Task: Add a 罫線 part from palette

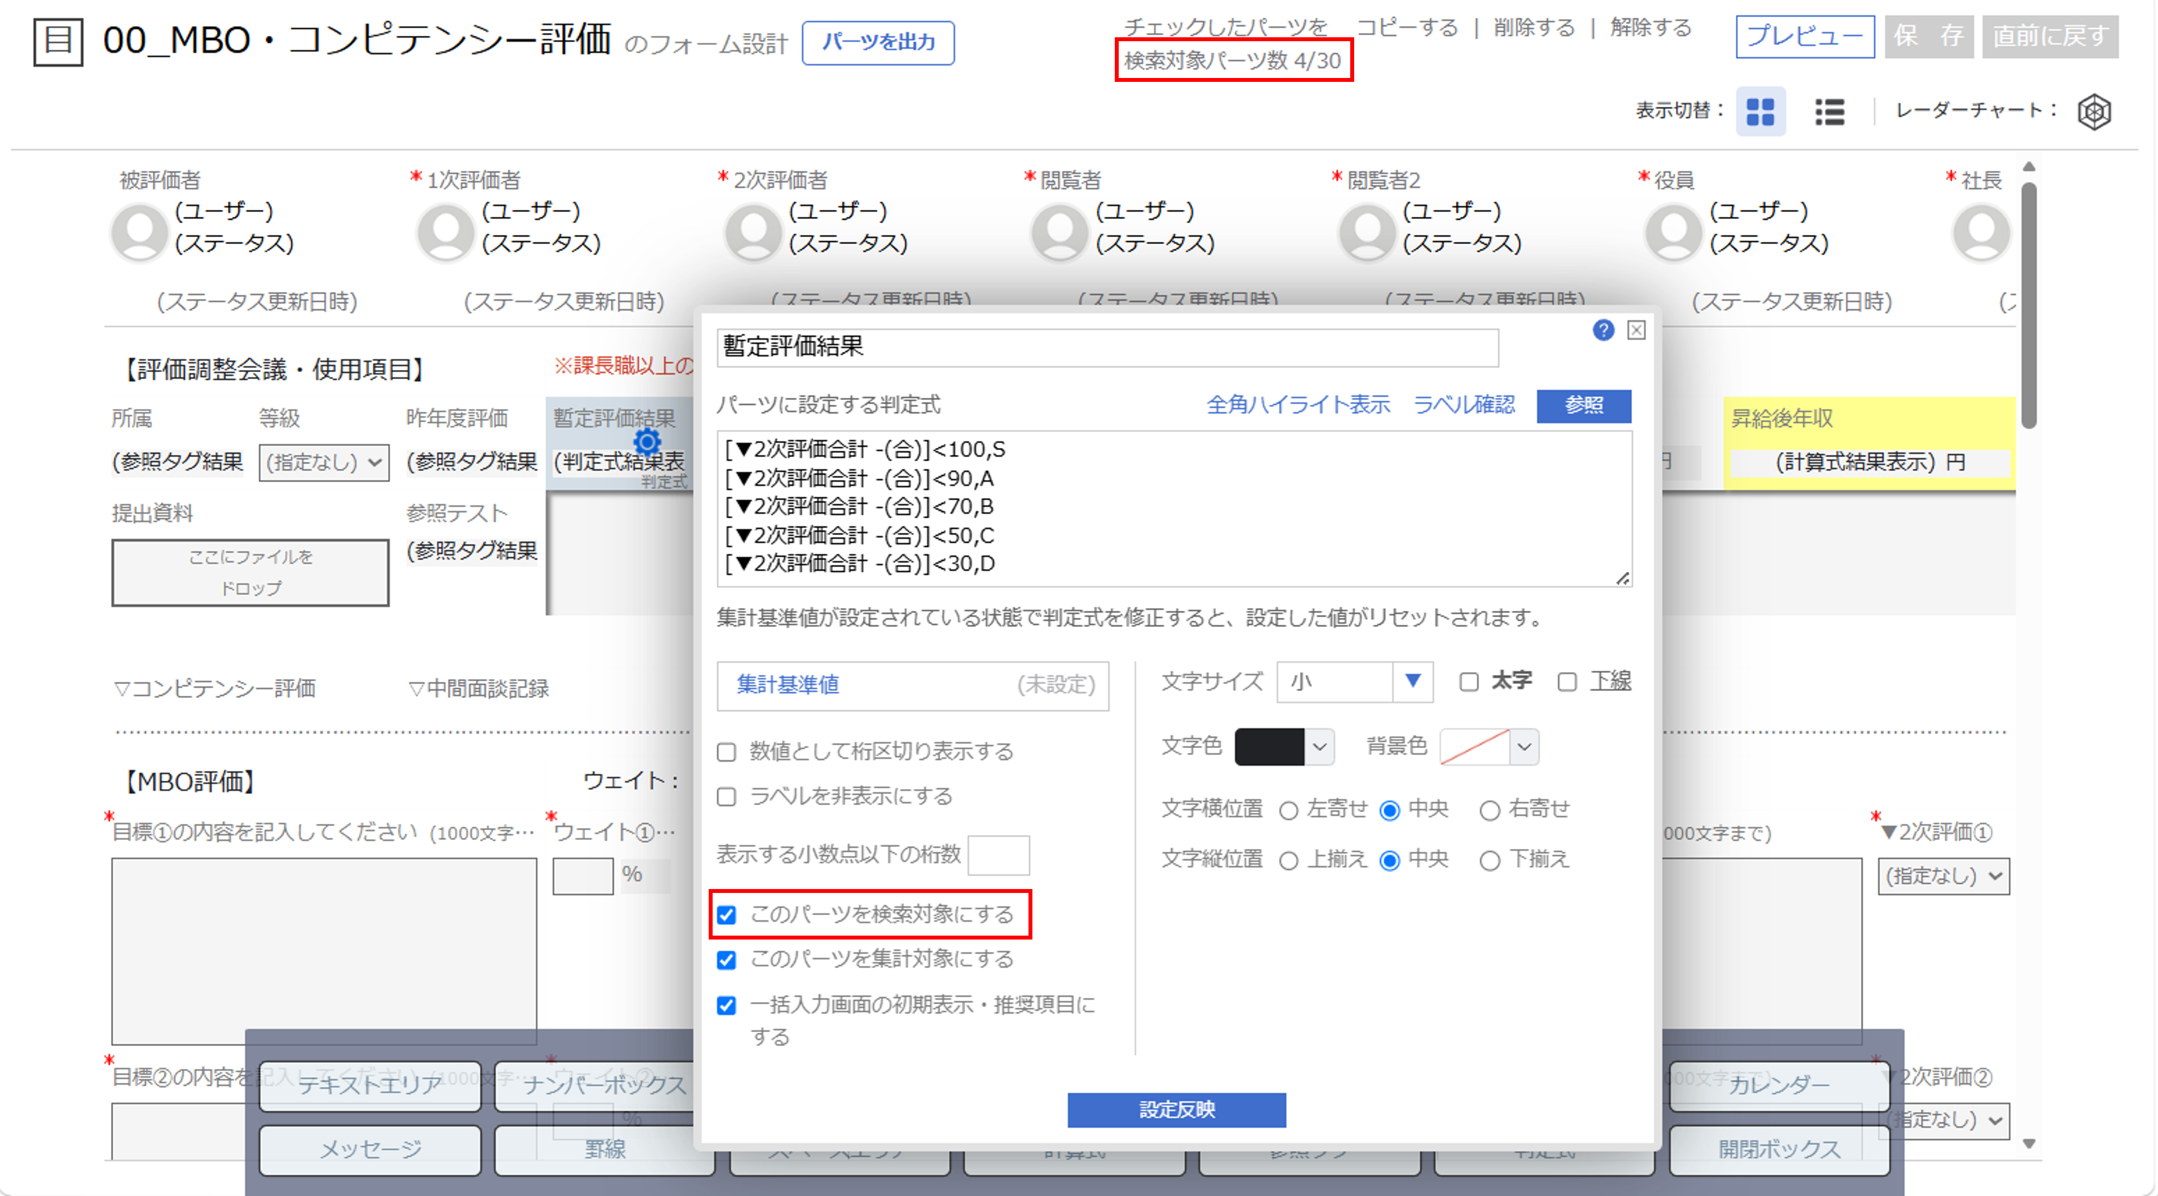Action: point(605,1150)
